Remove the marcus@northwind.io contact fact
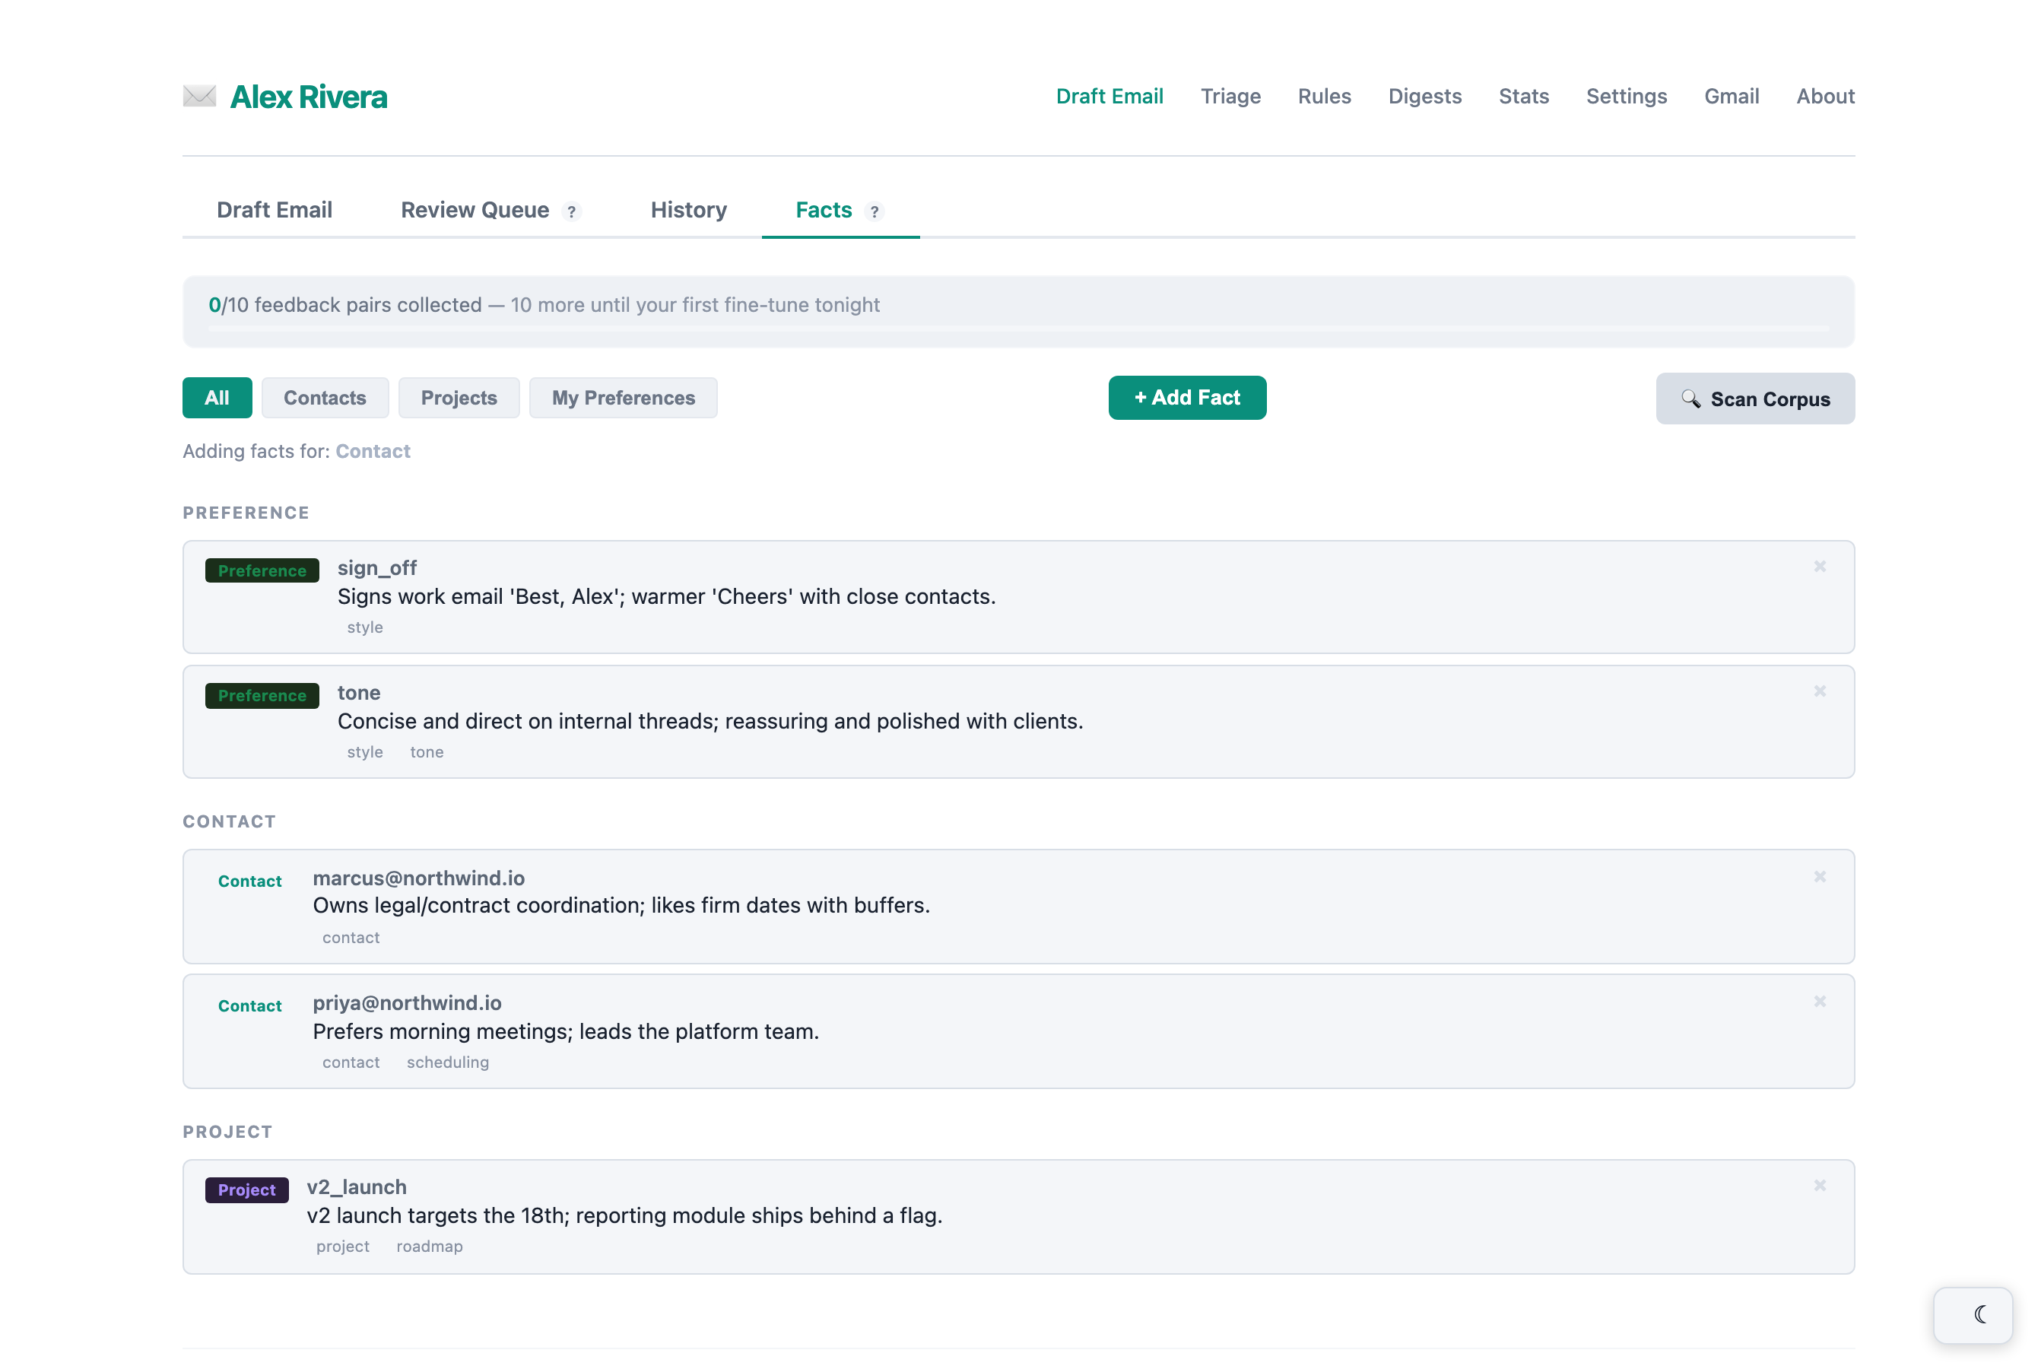 click(1820, 877)
